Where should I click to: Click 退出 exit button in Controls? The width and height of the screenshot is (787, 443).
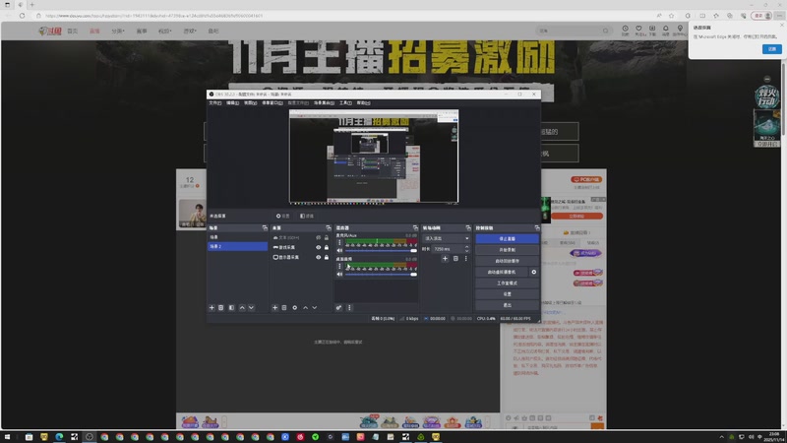pos(507,305)
